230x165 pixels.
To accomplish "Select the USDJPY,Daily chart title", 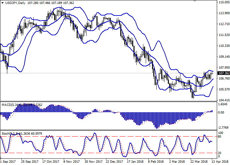I will coord(15,3).
